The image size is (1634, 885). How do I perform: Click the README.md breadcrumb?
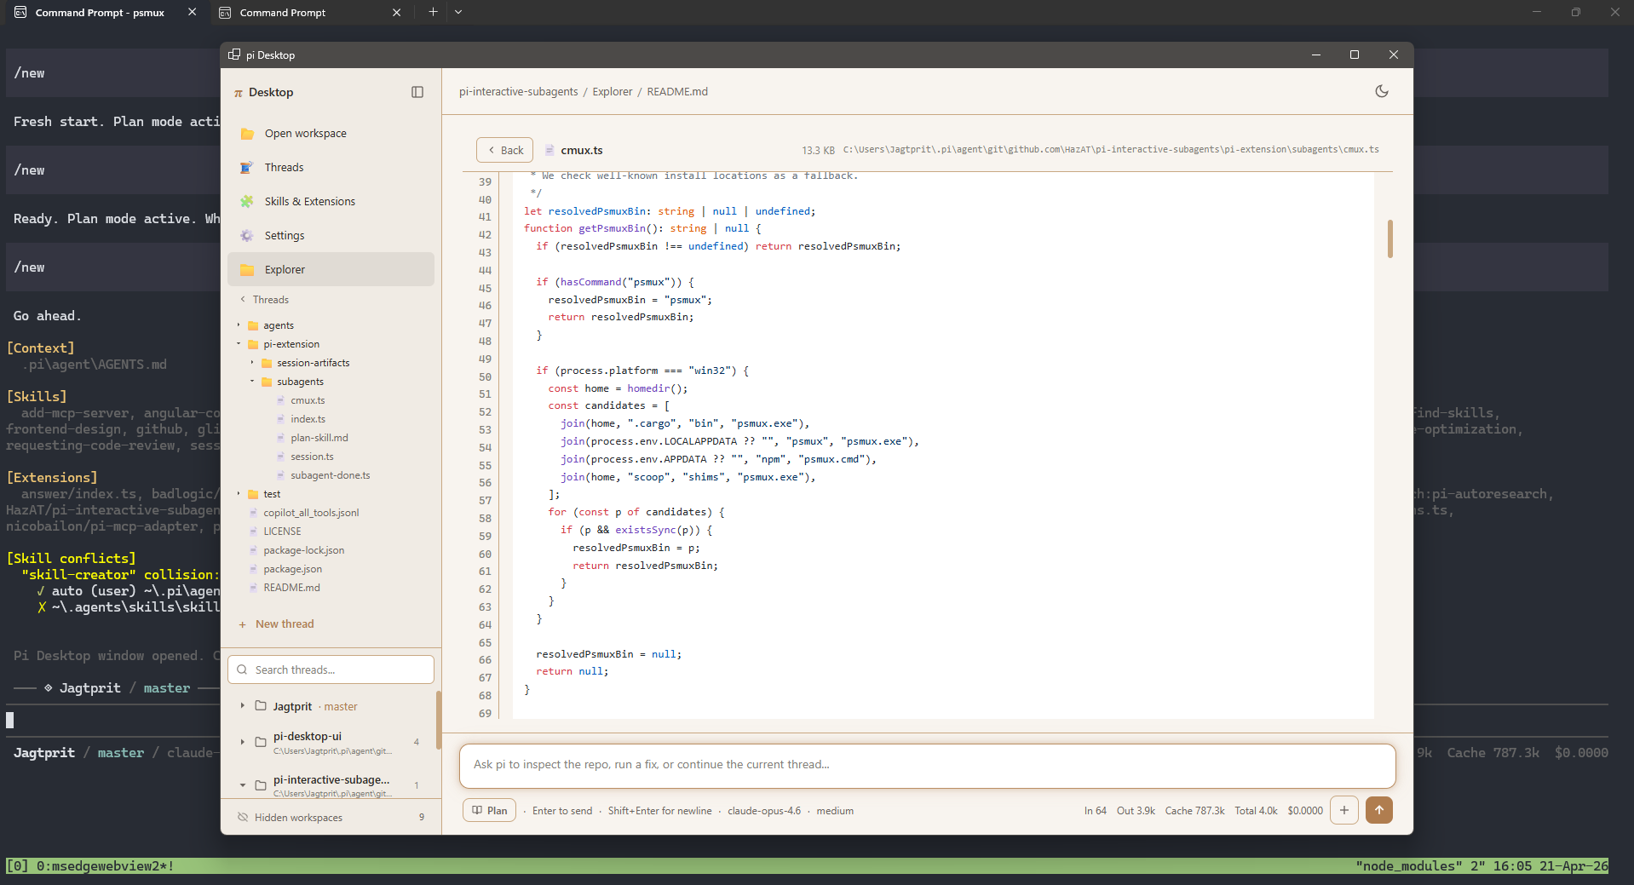click(677, 92)
